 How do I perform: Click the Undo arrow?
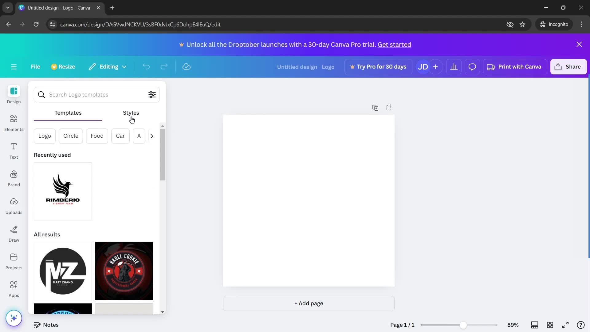(x=146, y=67)
